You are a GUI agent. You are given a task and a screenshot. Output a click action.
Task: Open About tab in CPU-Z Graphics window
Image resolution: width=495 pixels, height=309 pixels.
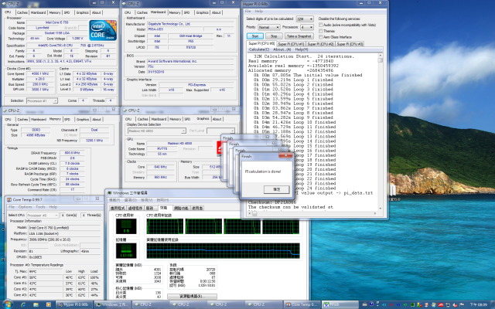click(x=217, y=119)
